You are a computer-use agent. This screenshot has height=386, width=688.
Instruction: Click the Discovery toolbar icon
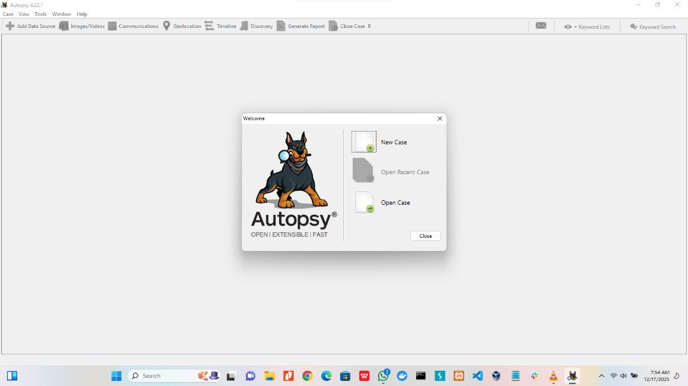pos(244,26)
